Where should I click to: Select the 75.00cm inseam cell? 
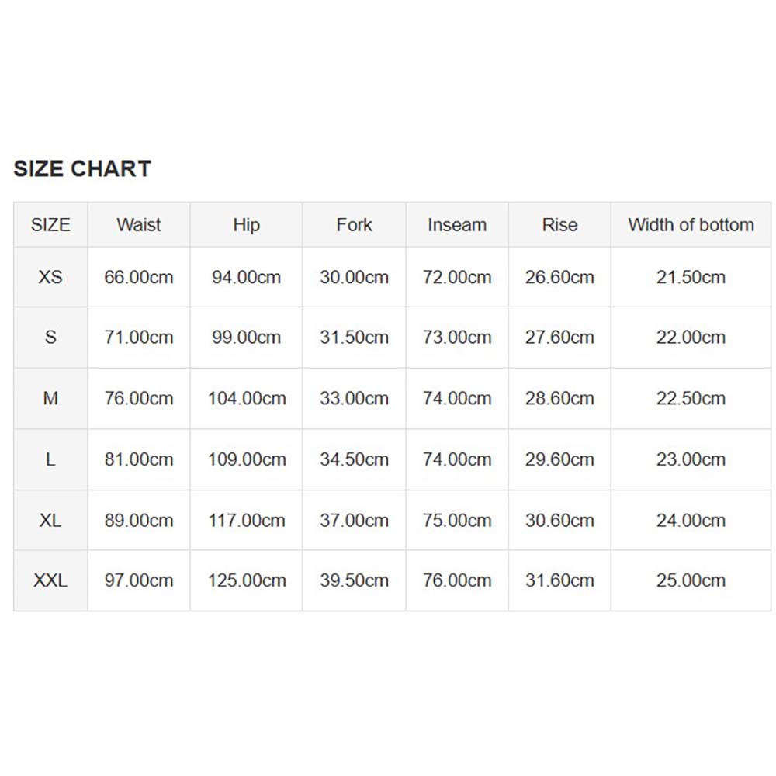pyautogui.click(x=457, y=521)
